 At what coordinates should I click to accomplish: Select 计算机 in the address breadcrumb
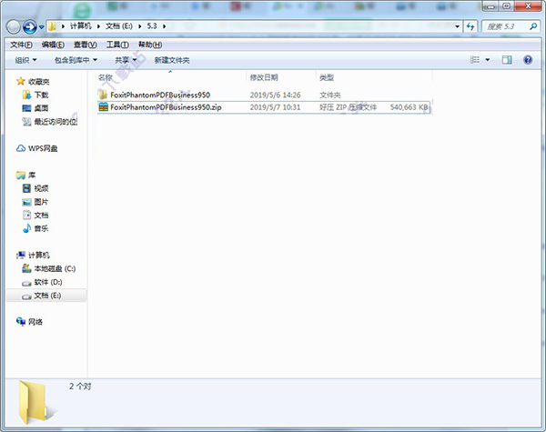click(80, 26)
